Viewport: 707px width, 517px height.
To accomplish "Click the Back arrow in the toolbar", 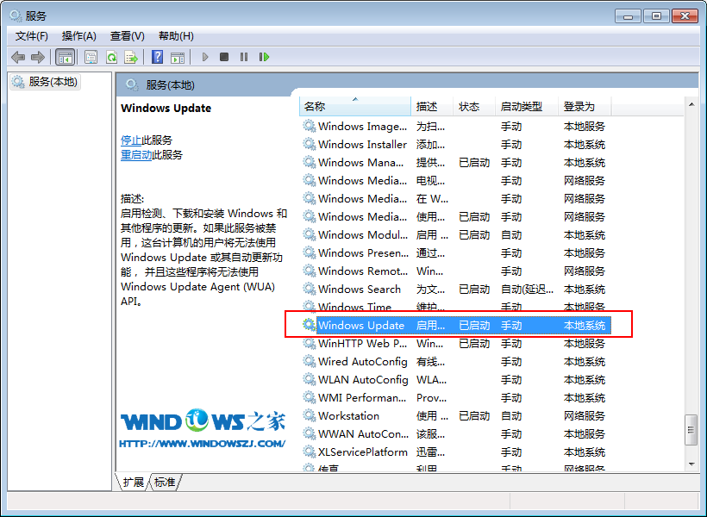I will 18,57.
